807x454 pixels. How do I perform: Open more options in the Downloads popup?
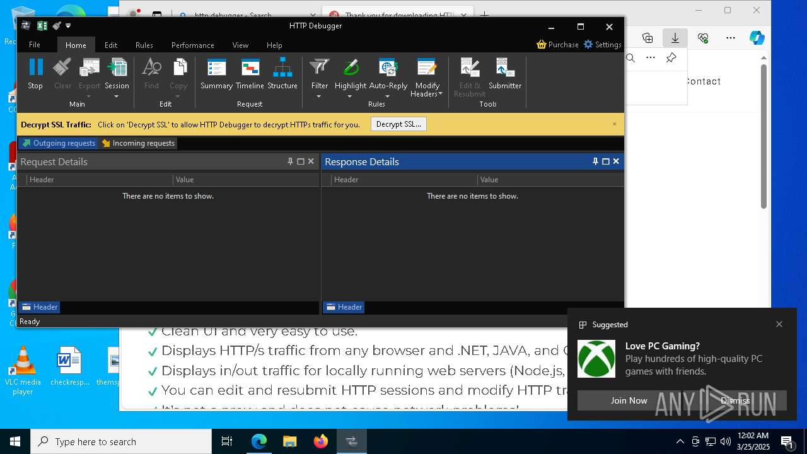(651, 58)
